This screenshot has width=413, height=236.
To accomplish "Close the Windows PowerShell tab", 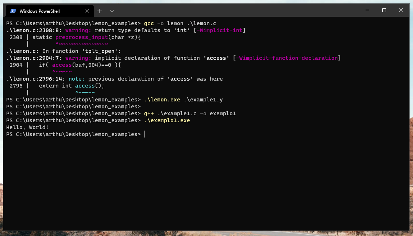I will click(x=87, y=11).
